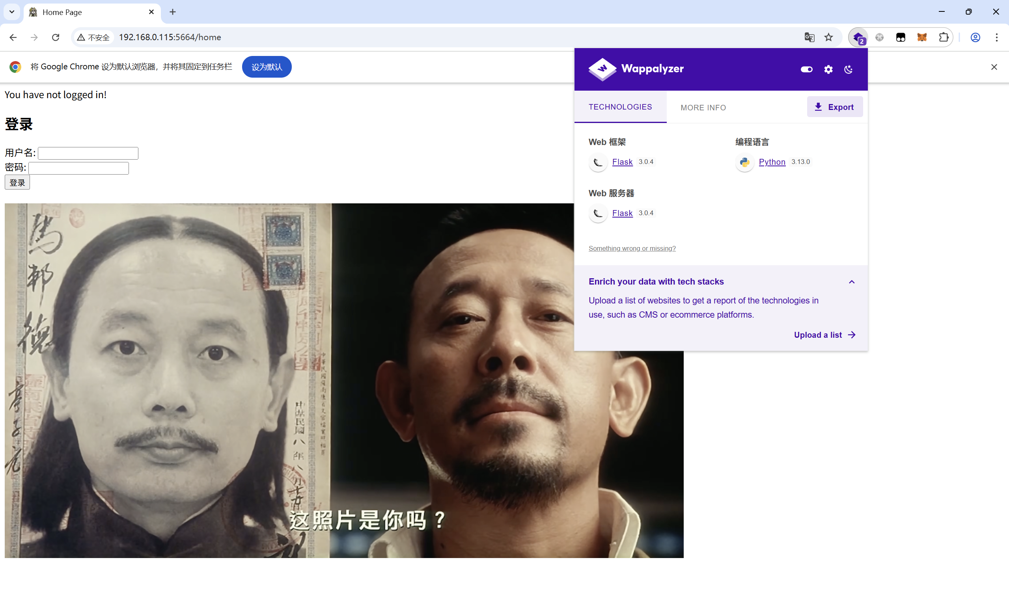Click the Python logo icon
This screenshot has width=1009, height=601.
[x=744, y=162]
